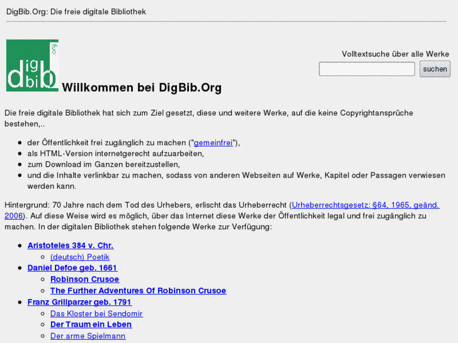The height and width of the screenshot is (343, 458).
Task: Click the heading Willkommen bei DigBib.Org
Action: tap(142, 87)
